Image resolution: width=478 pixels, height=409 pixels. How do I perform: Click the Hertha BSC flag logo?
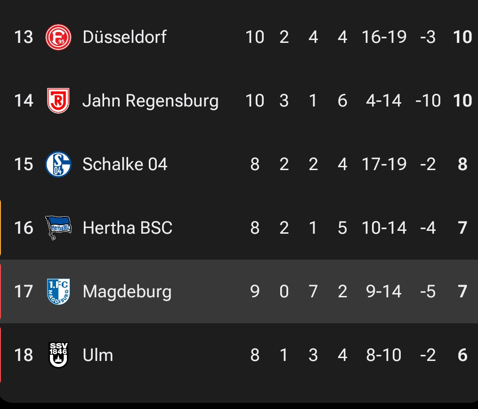click(x=58, y=228)
